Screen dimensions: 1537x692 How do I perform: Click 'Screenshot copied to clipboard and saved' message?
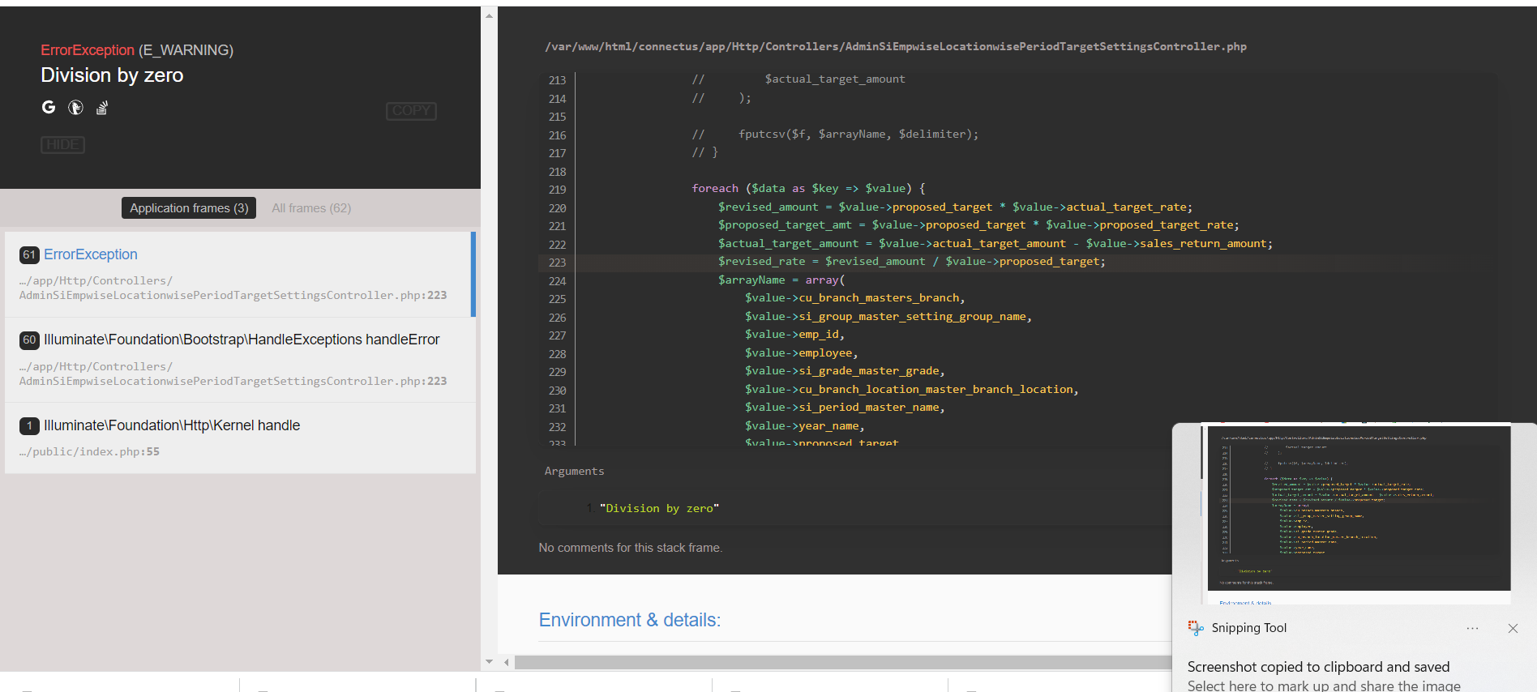point(1318,667)
